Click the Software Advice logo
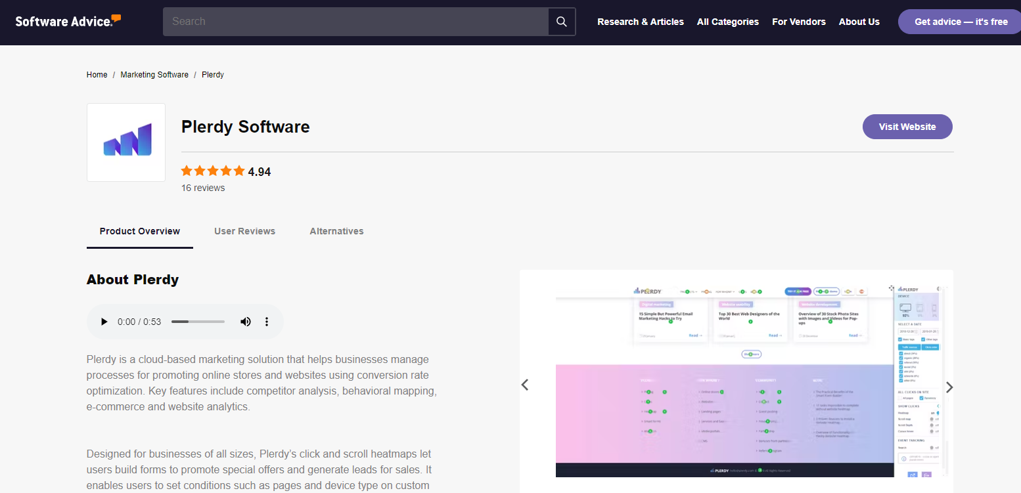 (x=68, y=21)
